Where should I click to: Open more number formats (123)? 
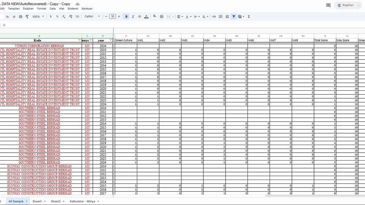click(77, 16)
